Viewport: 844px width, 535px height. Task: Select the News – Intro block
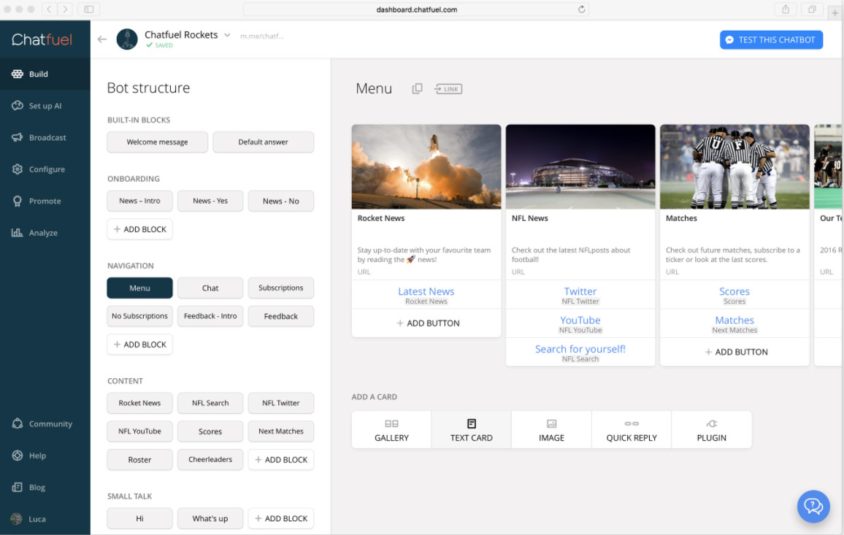click(140, 201)
